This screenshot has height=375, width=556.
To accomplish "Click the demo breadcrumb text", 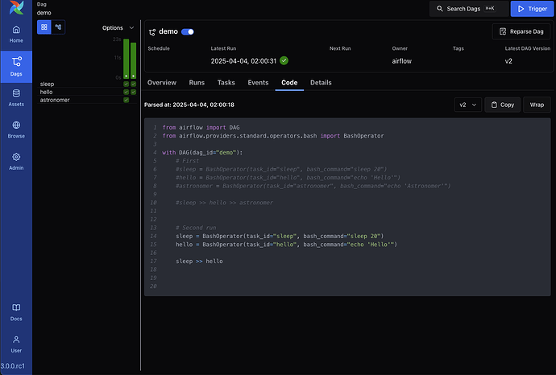I will coord(44,13).
